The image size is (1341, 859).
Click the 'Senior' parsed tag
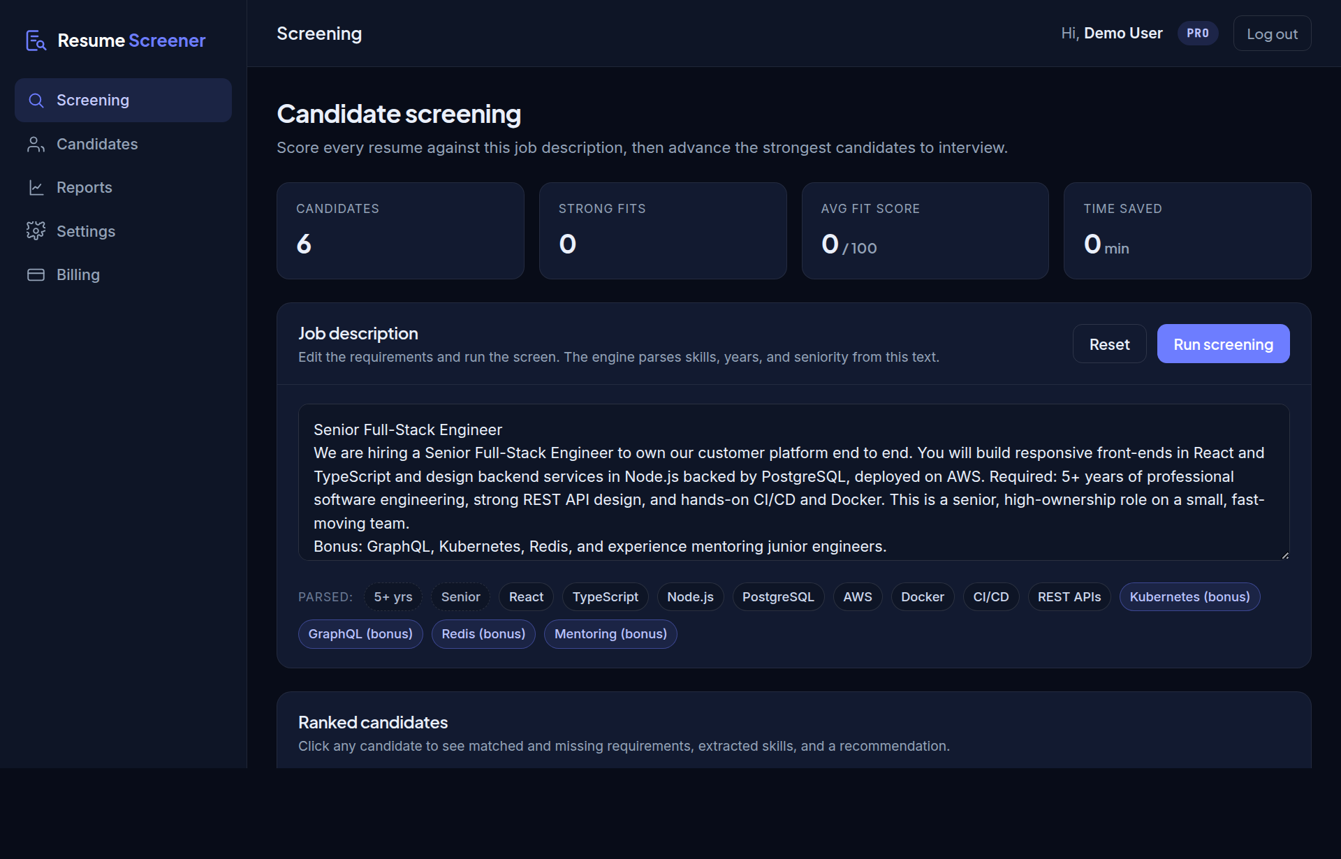tap(460, 597)
